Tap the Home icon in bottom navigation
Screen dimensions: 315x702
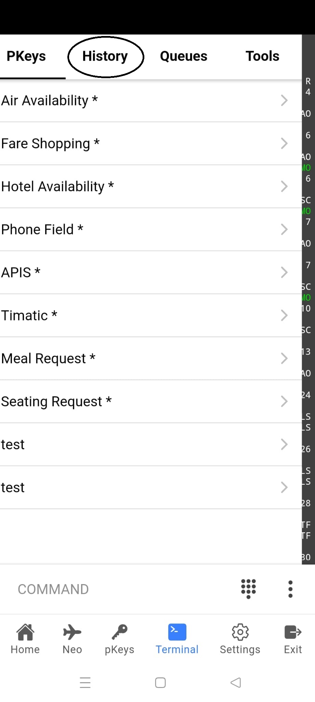(25, 632)
